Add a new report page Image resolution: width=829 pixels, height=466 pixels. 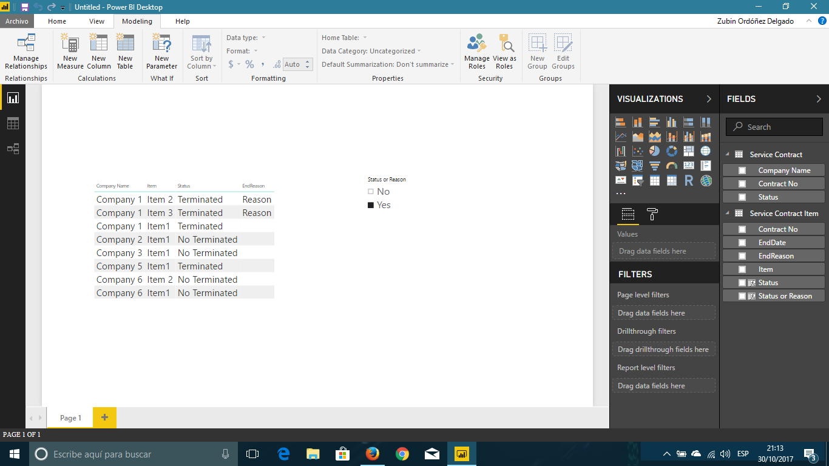(104, 417)
